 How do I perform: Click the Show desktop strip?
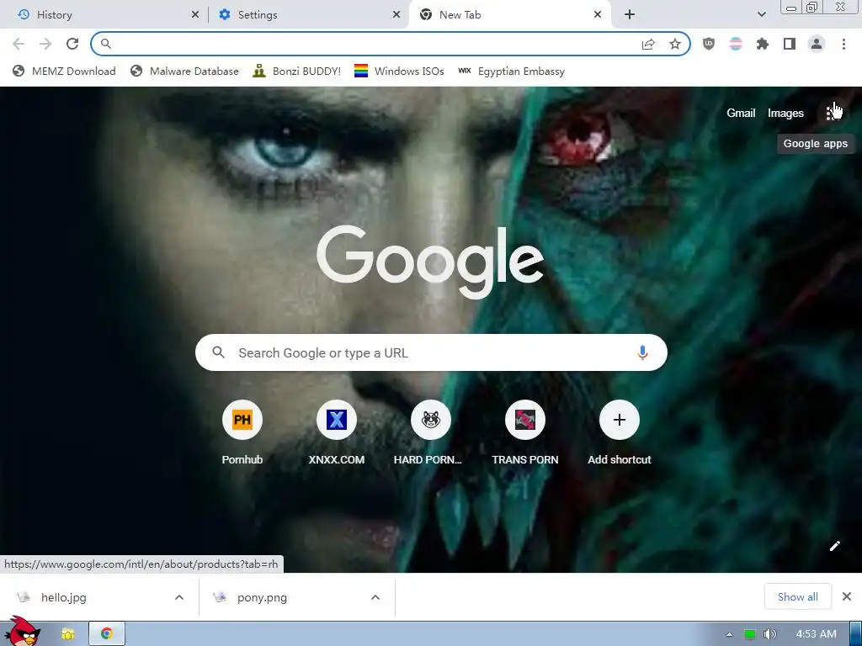(856, 634)
